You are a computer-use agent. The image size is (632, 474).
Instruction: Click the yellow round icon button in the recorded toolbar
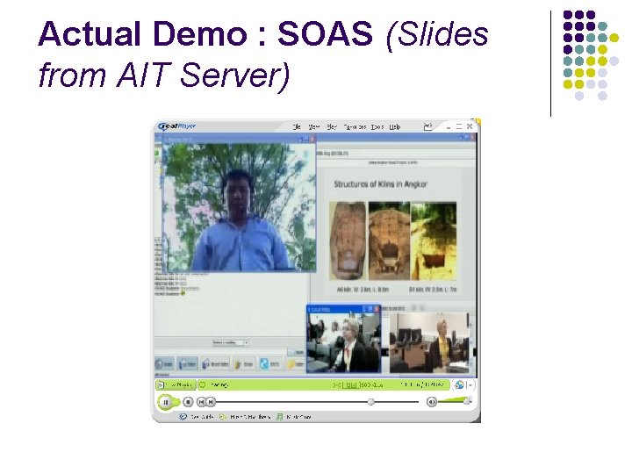295,364
